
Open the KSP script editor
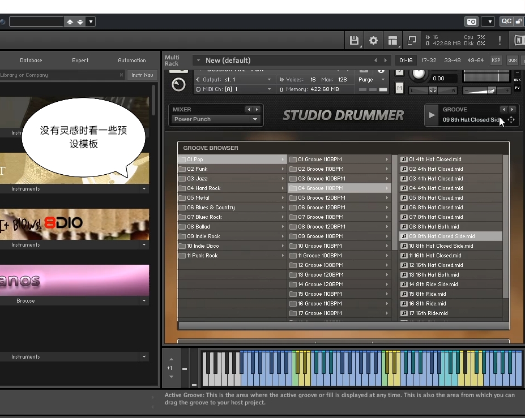[x=496, y=60]
